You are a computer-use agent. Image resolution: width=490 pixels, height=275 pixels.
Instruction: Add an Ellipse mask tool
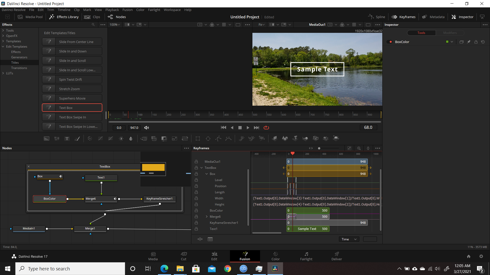point(208,139)
